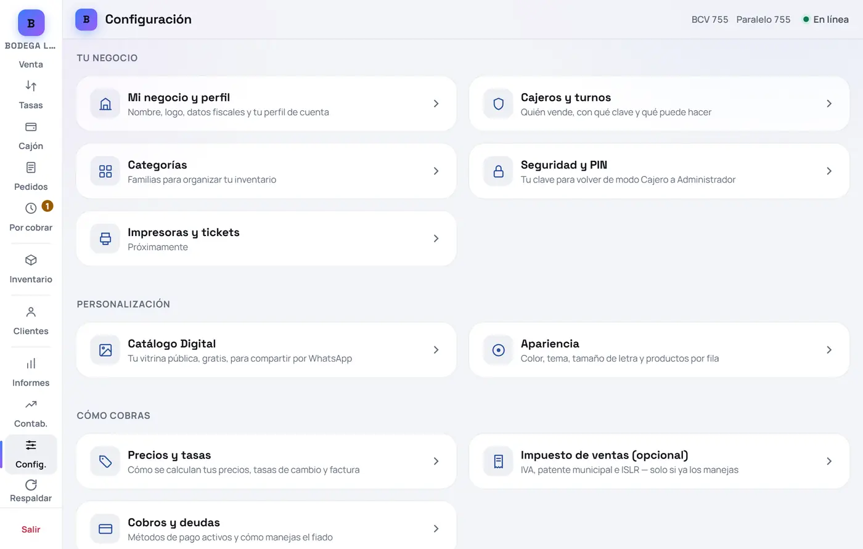The image size is (863, 549).
Task: Expand Mi negocio y perfil chevron arrow
Action: (436, 104)
